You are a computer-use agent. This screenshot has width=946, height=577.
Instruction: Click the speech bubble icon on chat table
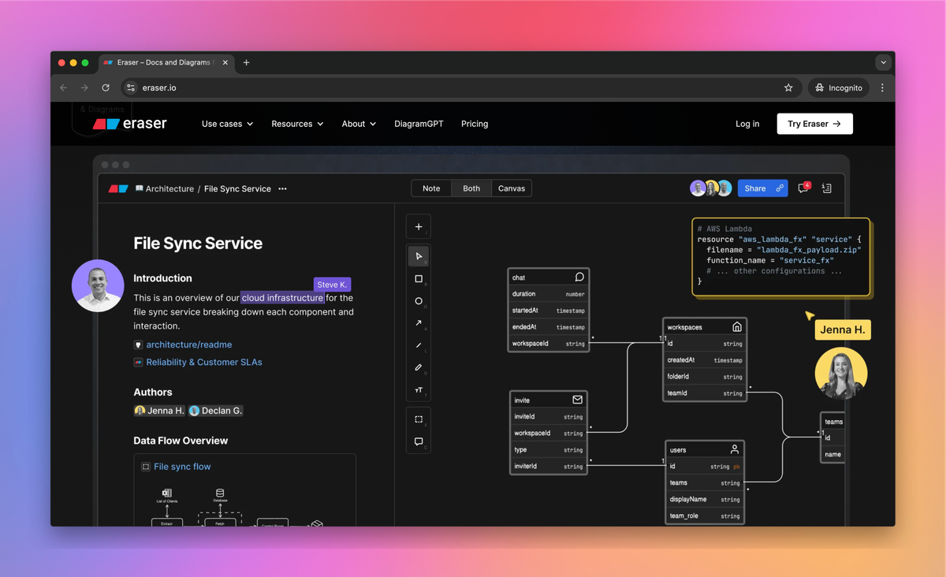pyautogui.click(x=579, y=277)
